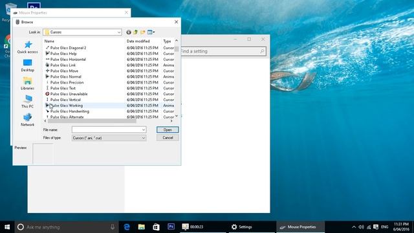Viewport: 414px width, 233px height.
Task: Open the action center notifications icon
Action: tap(376, 227)
